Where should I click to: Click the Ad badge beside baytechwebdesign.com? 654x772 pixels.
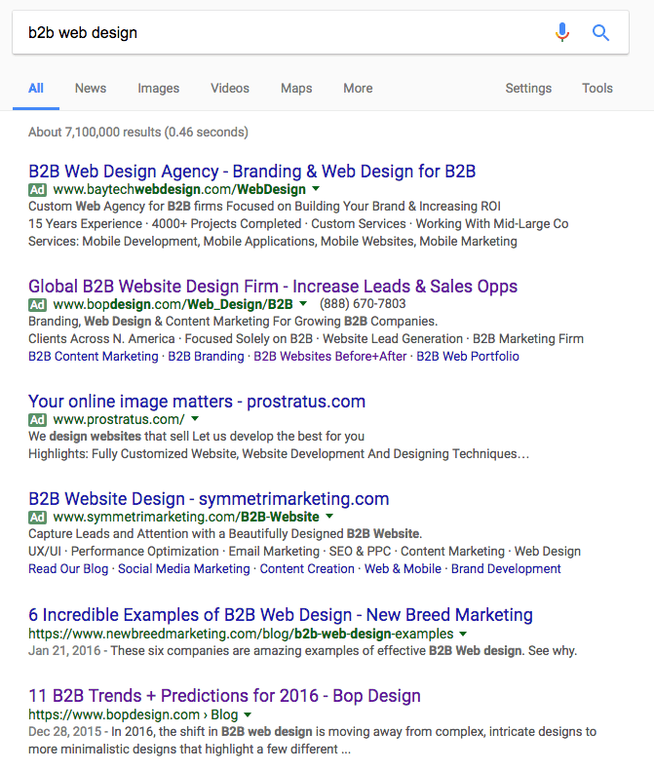pyautogui.click(x=37, y=189)
